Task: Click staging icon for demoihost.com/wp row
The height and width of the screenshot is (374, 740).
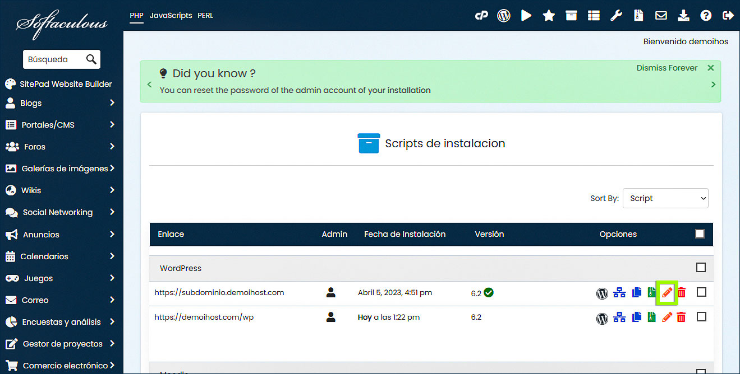Action: point(619,317)
